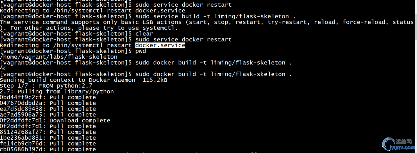This screenshot has height=153, width=417.
Task: Select the 85124268af27 Pull complete line
Action: [x=48, y=132]
